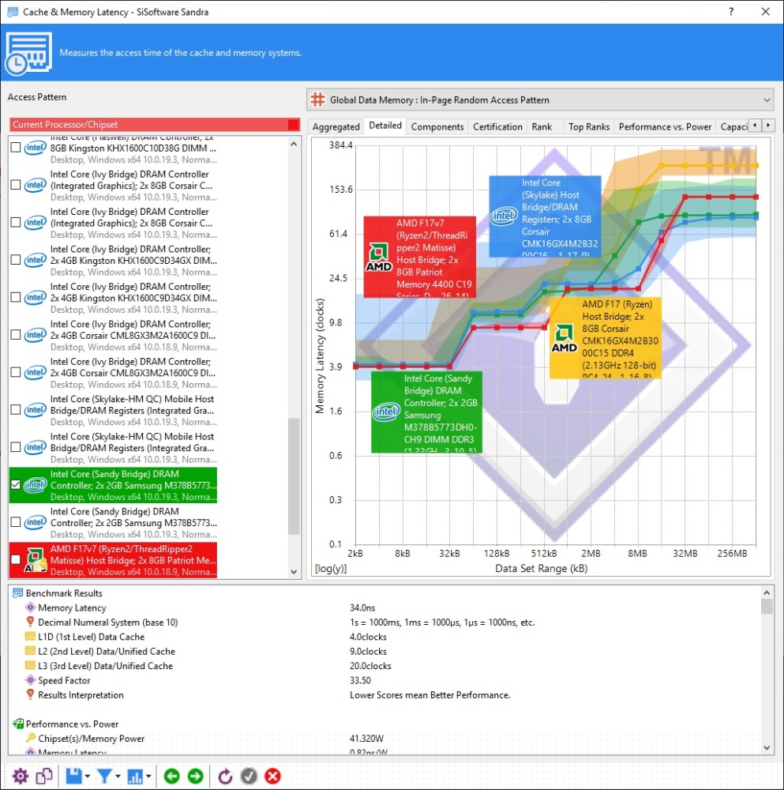784x790 pixels.
Task: Click the Intel logo on the green checked Sandy Bridge row
Action: point(36,485)
